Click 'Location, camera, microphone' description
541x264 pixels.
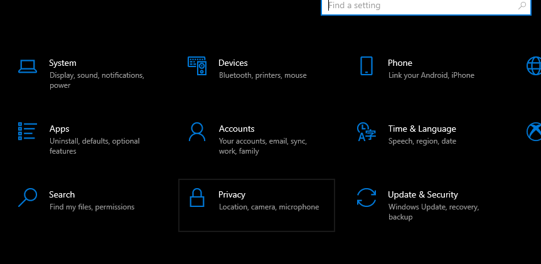point(269,207)
